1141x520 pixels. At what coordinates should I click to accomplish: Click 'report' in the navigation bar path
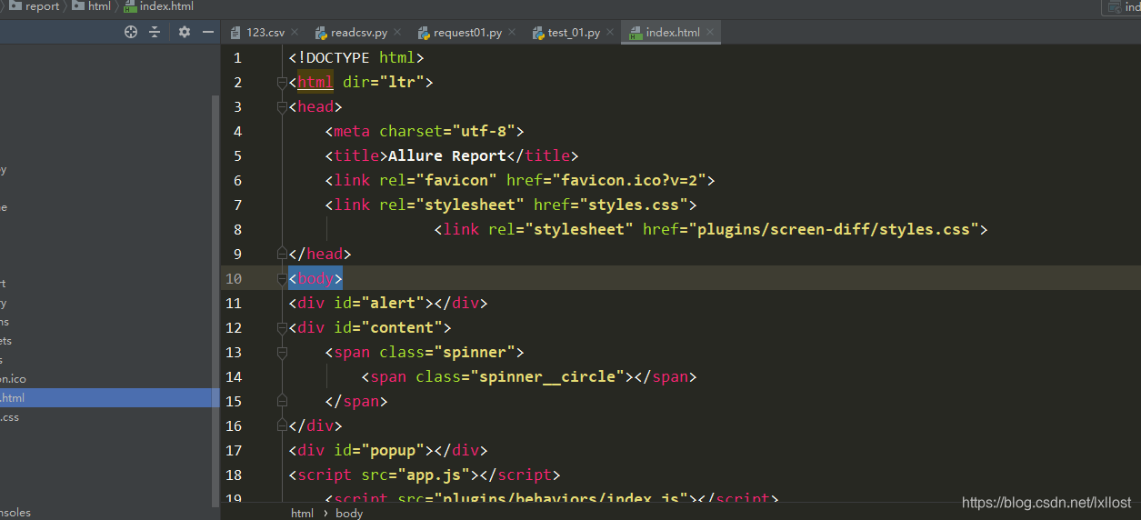click(x=42, y=6)
